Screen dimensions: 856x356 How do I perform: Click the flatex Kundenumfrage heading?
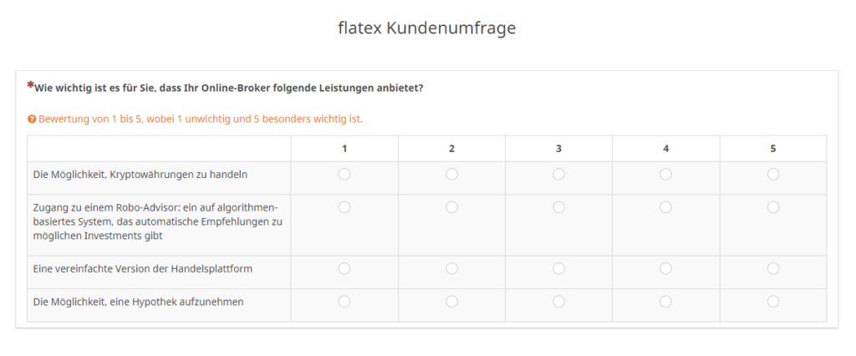coord(427,28)
